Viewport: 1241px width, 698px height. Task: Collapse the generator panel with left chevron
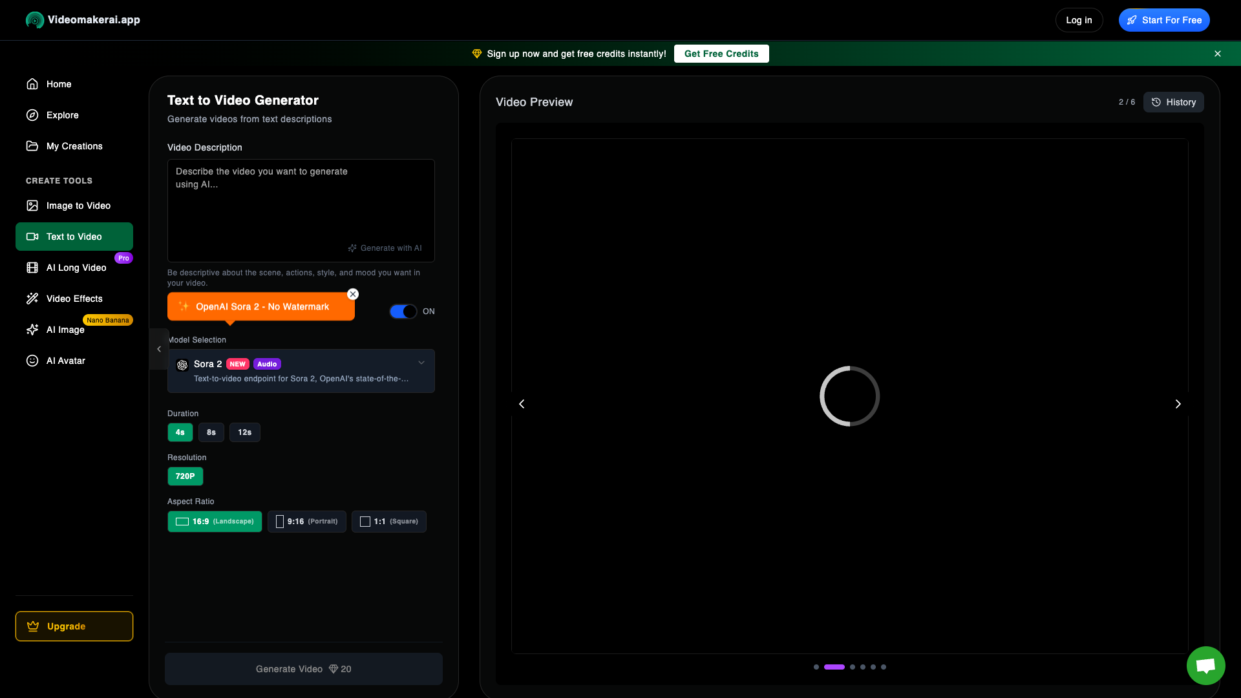(159, 349)
